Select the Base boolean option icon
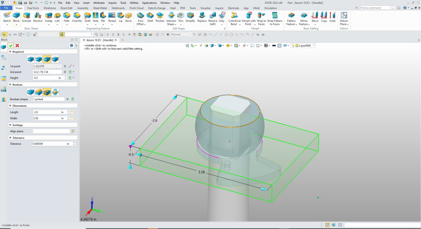Viewport: 421px width, 229px height. (30, 91)
